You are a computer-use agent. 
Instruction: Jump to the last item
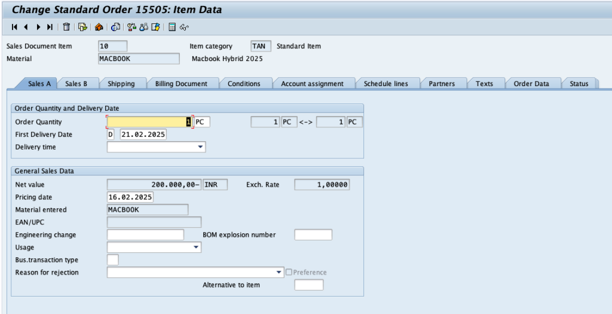(x=50, y=27)
